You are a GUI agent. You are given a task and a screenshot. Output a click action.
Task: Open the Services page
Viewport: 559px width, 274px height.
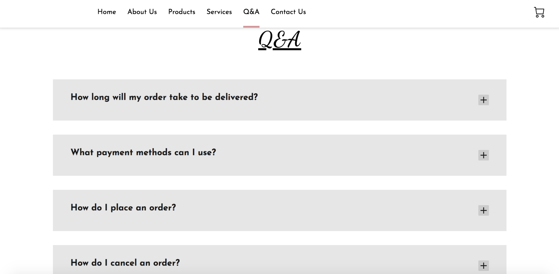219,12
